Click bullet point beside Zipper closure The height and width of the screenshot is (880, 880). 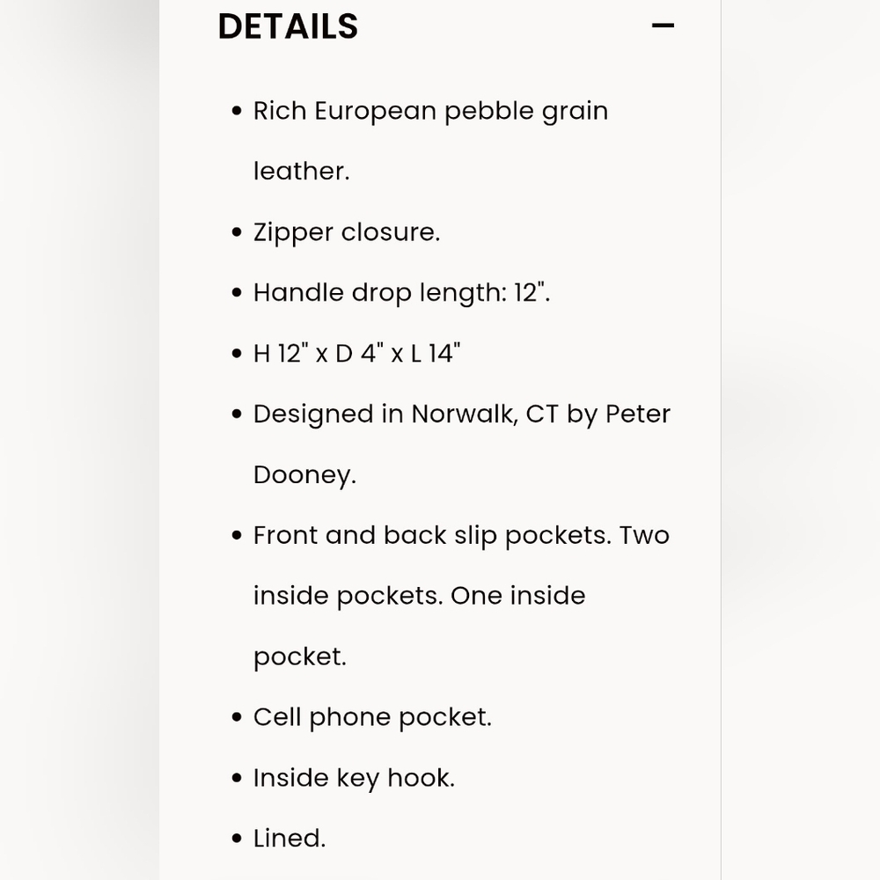pos(237,232)
